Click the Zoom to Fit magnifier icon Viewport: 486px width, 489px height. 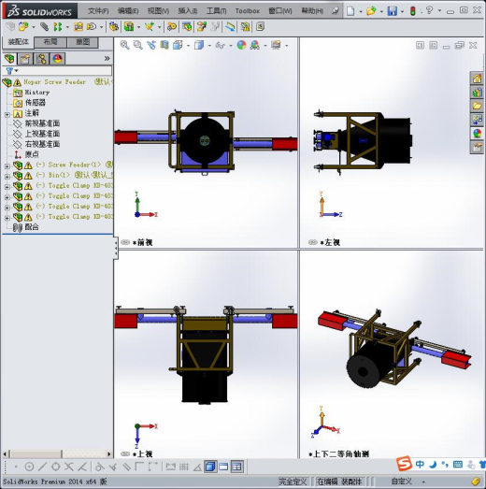[x=124, y=45]
